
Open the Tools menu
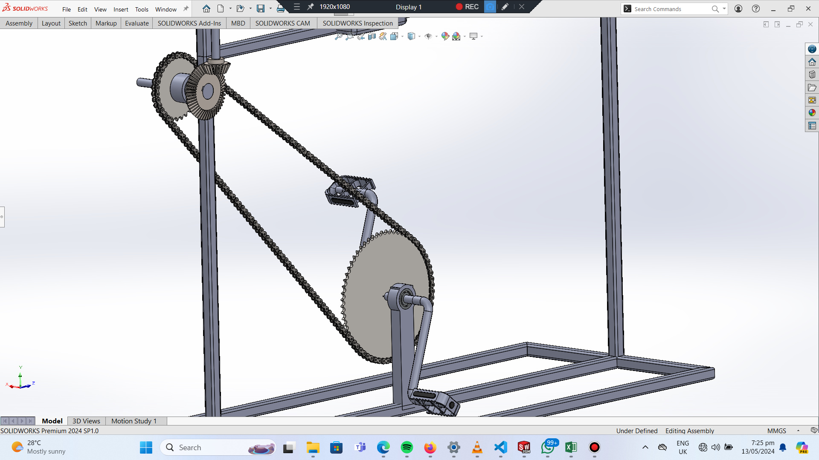(142, 9)
